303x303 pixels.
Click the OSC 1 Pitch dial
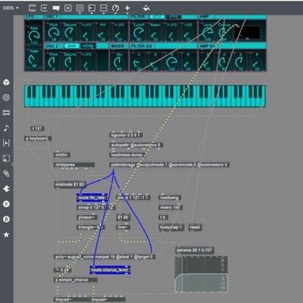(54, 33)
